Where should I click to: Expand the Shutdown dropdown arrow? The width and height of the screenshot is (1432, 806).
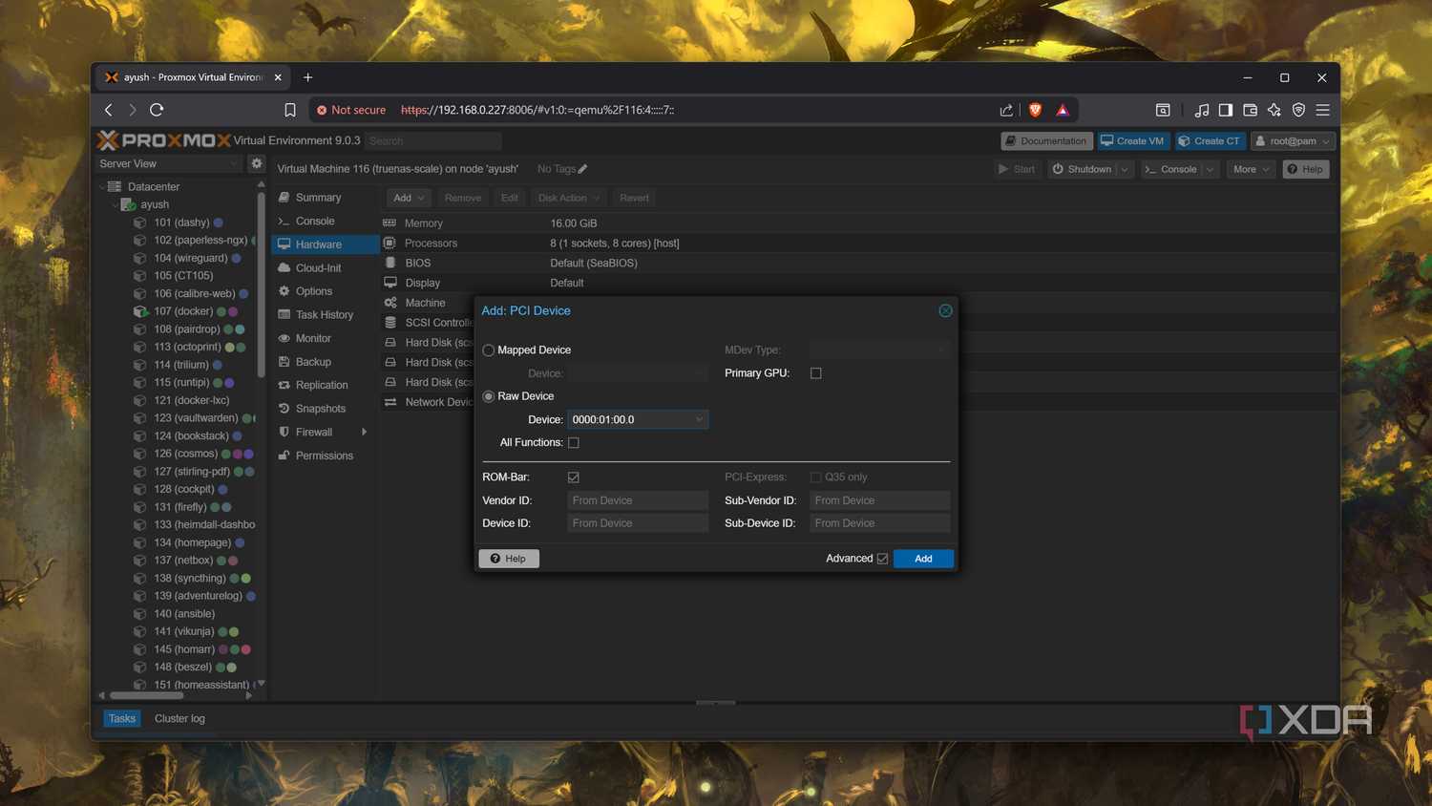pos(1125,169)
